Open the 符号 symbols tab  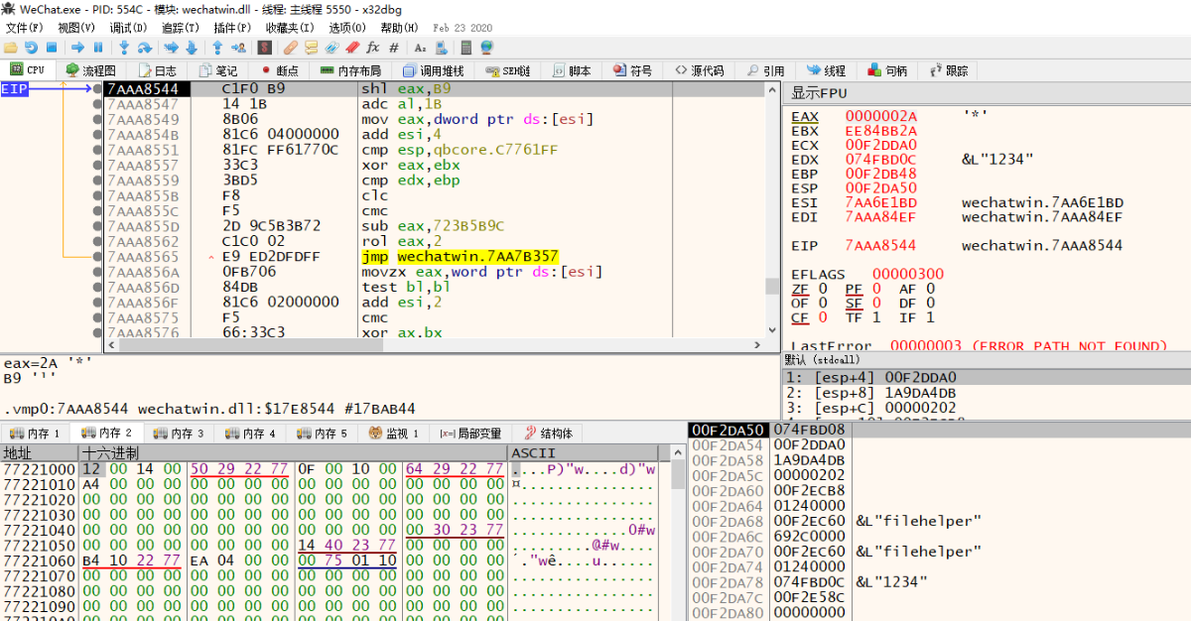(x=632, y=70)
